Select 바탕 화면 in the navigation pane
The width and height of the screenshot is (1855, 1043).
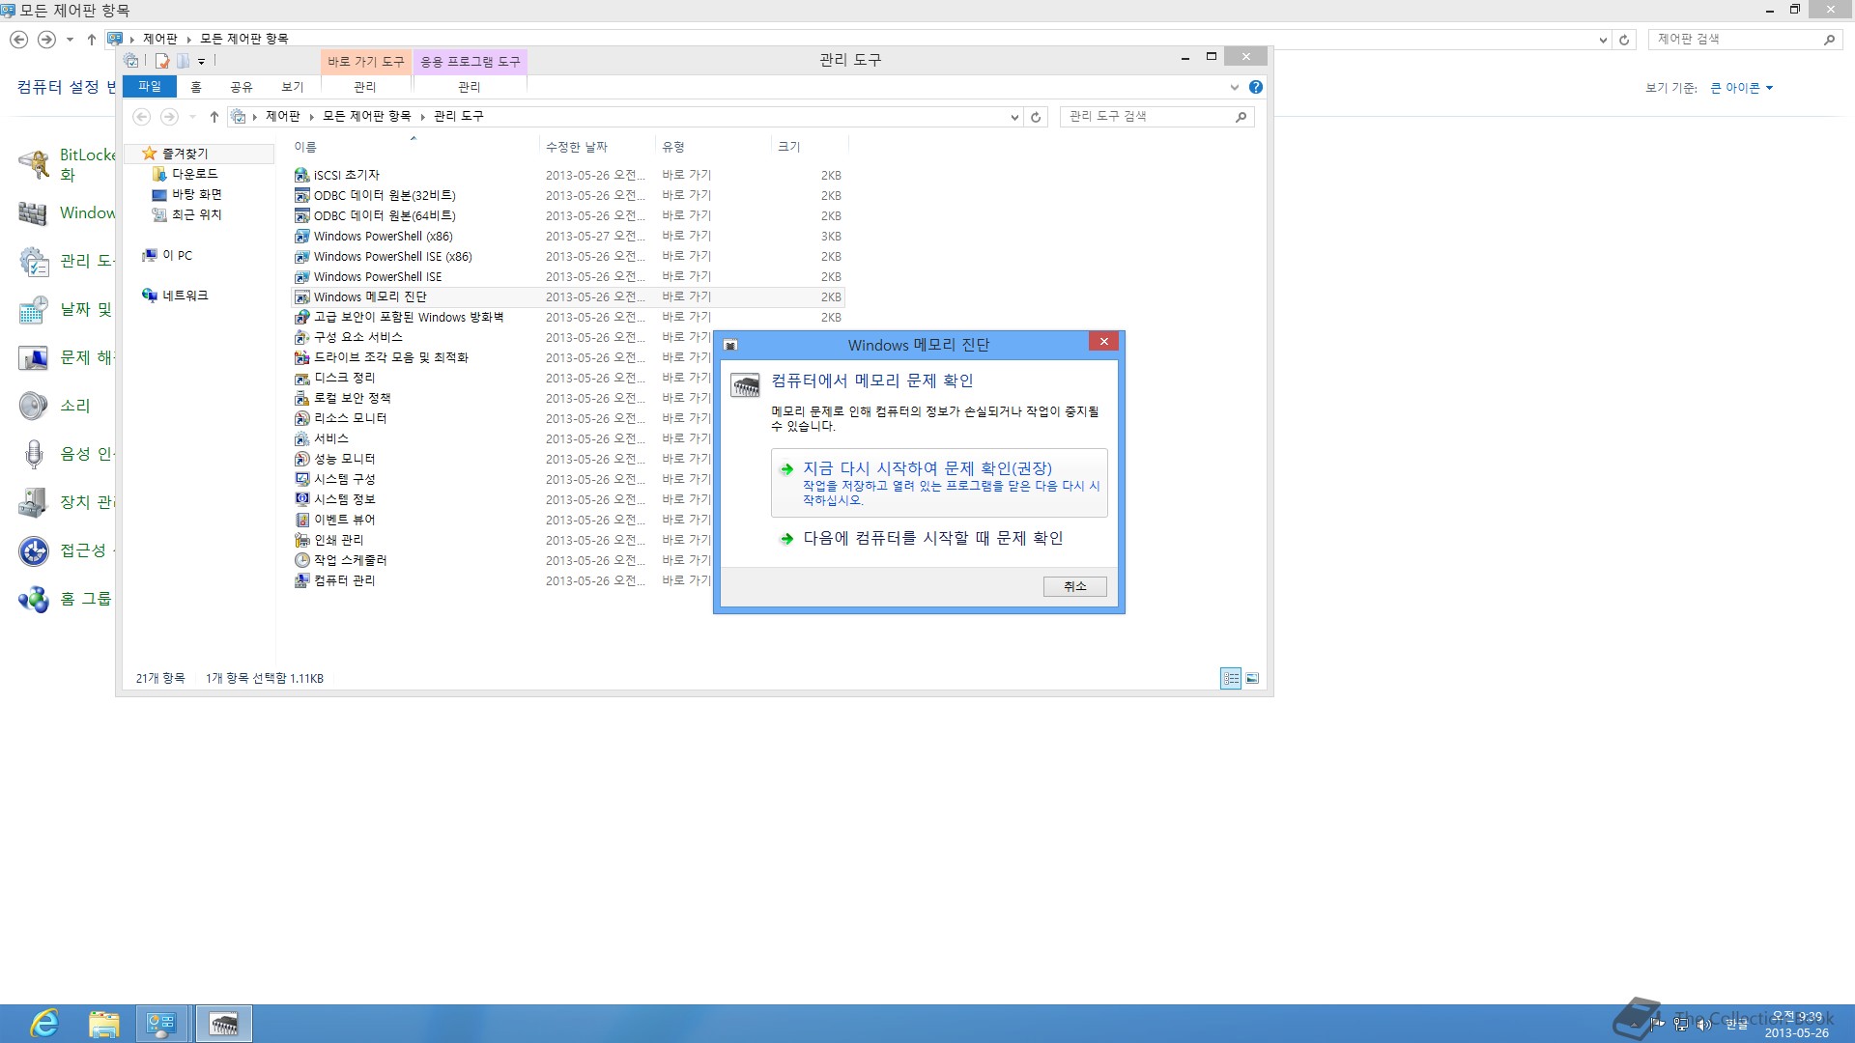coord(196,194)
